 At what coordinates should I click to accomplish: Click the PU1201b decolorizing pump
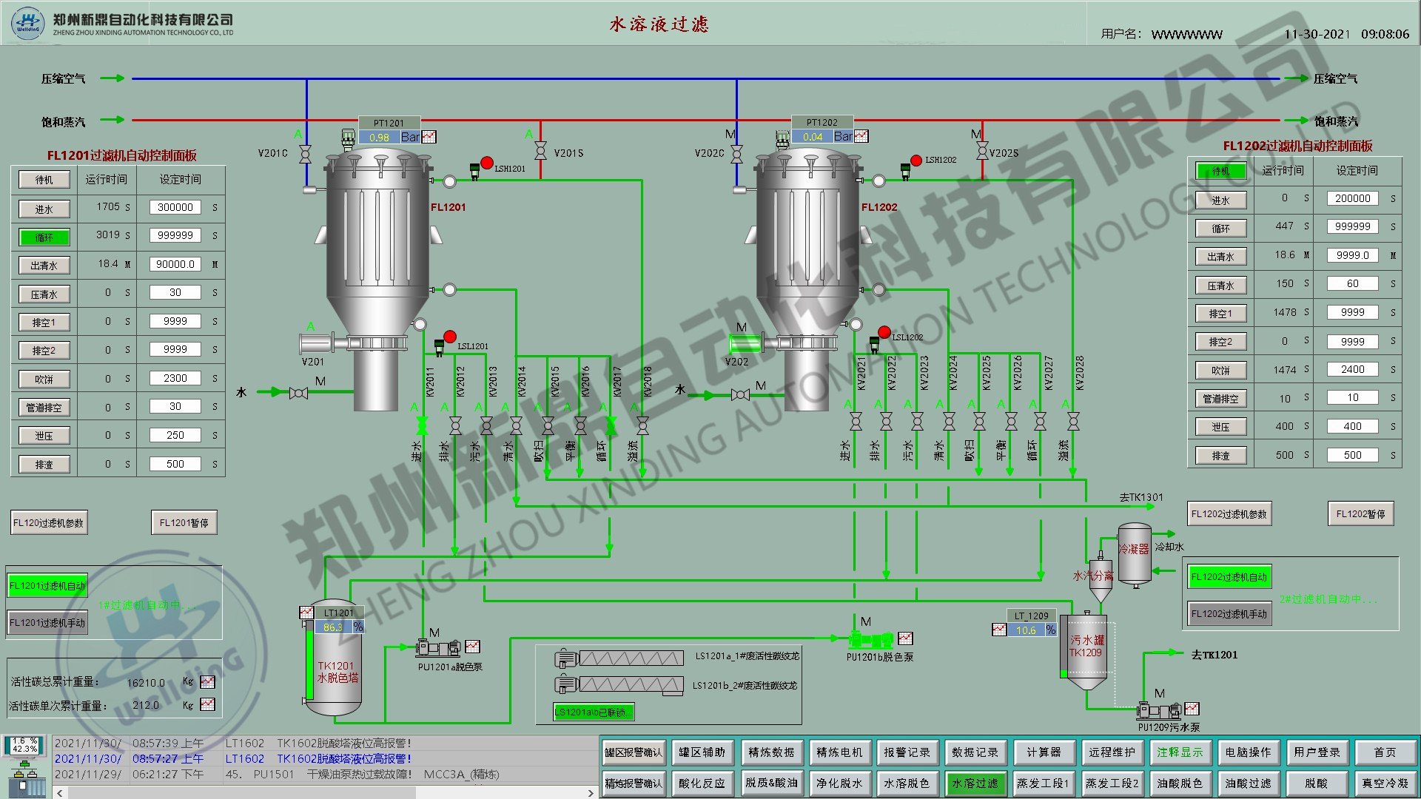(x=871, y=639)
